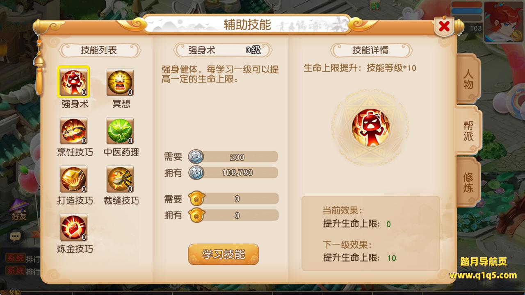This screenshot has width=525, height=295.
Task: Click the gold ingot icon beside 拥有
Action: (x=196, y=215)
